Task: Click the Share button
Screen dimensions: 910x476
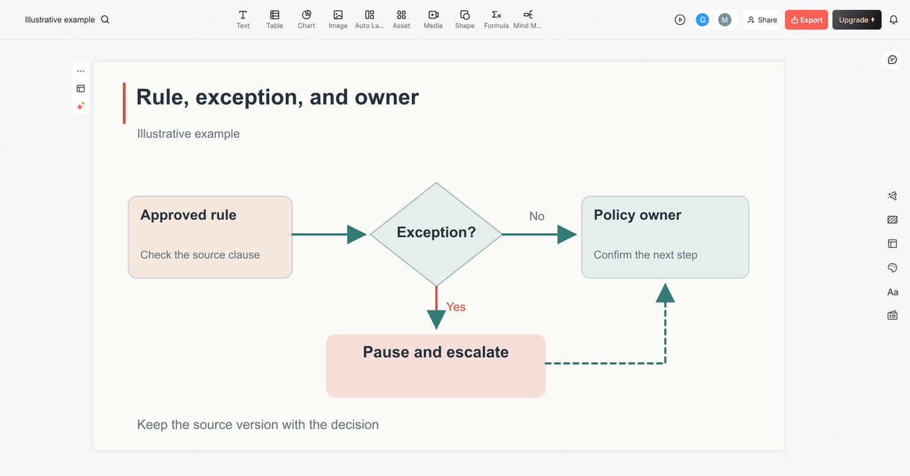Action: tap(762, 20)
